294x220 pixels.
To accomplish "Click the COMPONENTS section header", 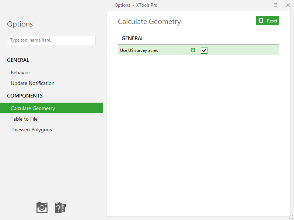I will pos(25,96).
